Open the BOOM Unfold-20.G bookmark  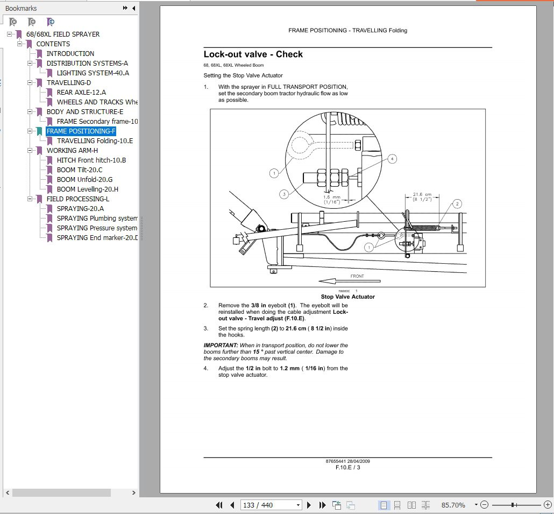(x=84, y=180)
